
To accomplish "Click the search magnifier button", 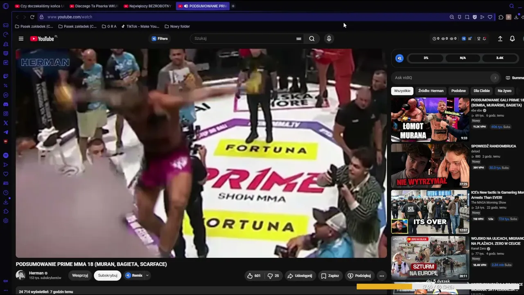I will coord(312,39).
